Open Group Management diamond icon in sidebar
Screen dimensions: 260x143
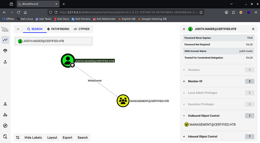click(5, 51)
